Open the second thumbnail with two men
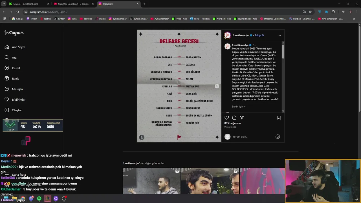361x203 pixels. click(x=210, y=181)
